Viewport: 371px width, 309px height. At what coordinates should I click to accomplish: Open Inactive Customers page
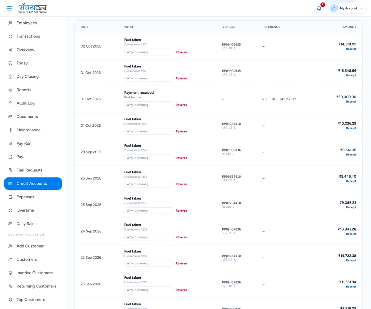(x=33, y=273)
